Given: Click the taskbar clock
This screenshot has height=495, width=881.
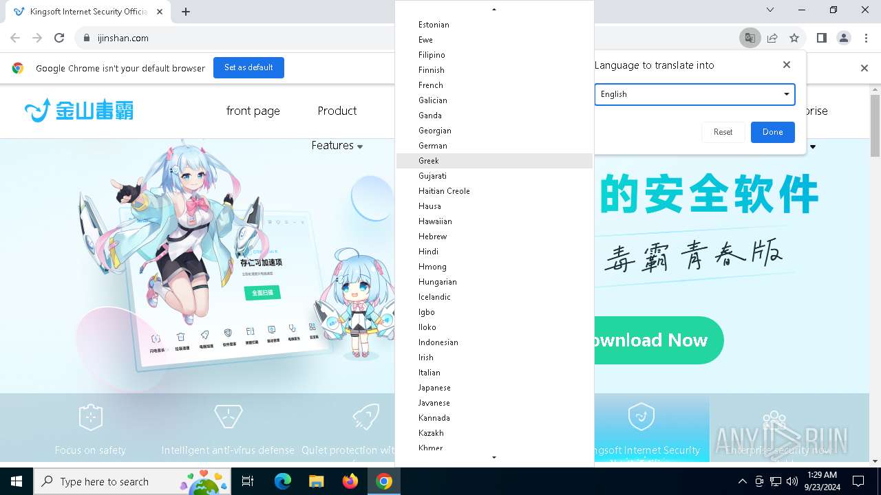Looking at the screenshot, I should (x=822, y=481).
